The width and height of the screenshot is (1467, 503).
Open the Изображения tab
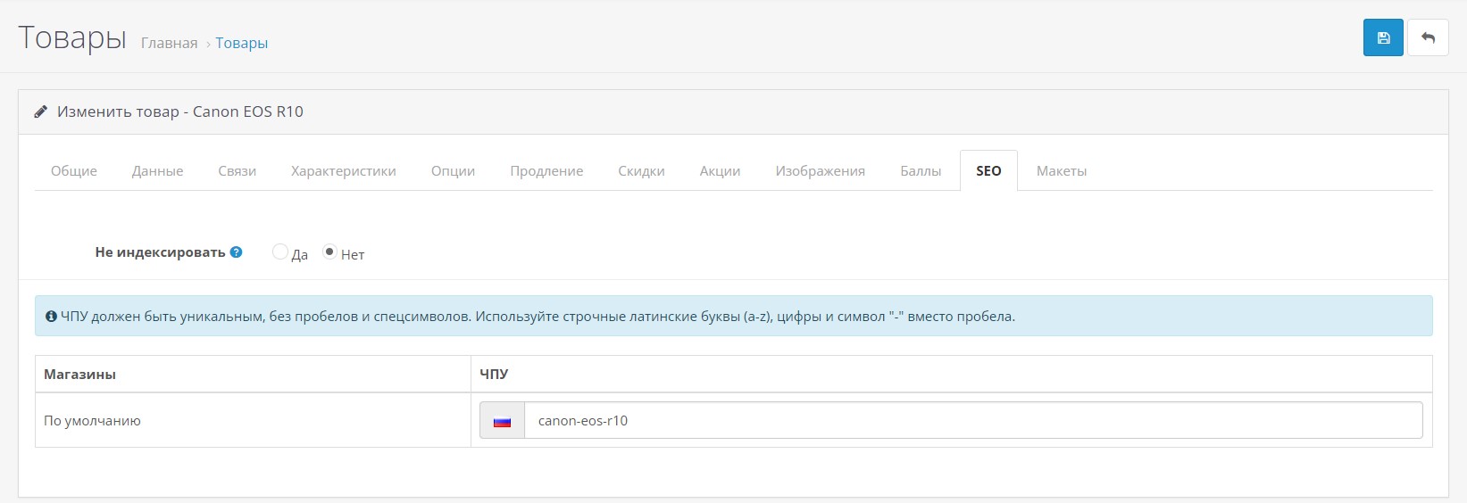tap(821, 170)
